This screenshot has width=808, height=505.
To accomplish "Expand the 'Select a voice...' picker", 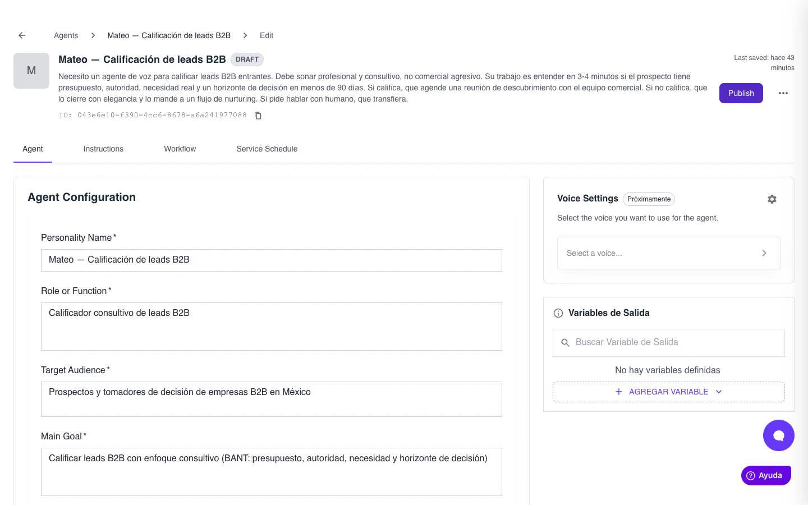I will [x=668, y=253].
